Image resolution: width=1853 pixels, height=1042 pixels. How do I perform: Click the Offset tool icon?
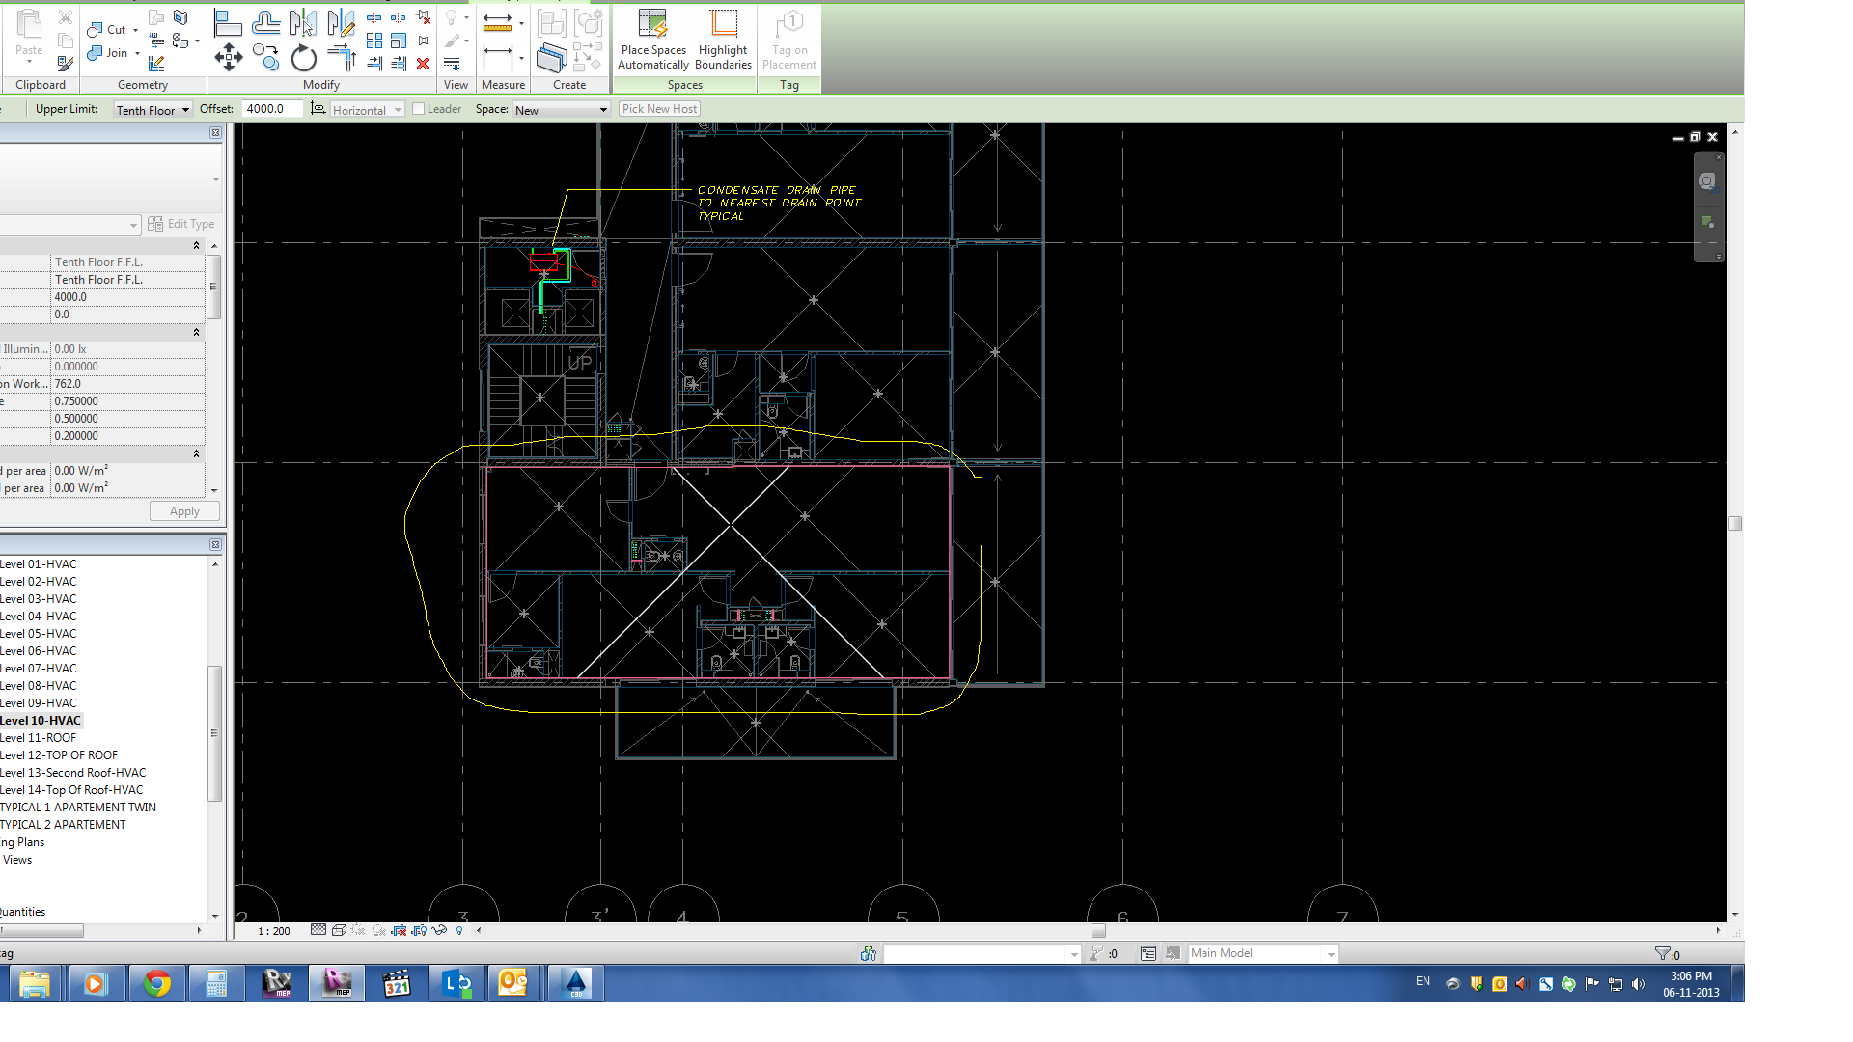coord(265,22)
